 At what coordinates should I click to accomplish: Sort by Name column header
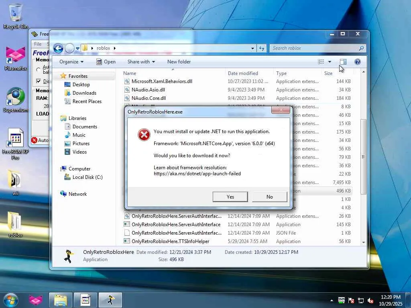173,73
